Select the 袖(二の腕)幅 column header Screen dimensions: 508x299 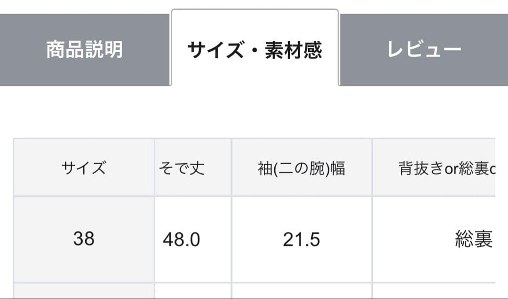(302, 168)
